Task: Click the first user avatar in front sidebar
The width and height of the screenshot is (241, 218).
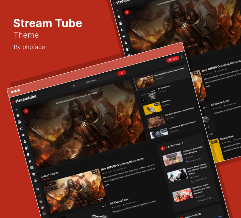Action: pos(37,189)
